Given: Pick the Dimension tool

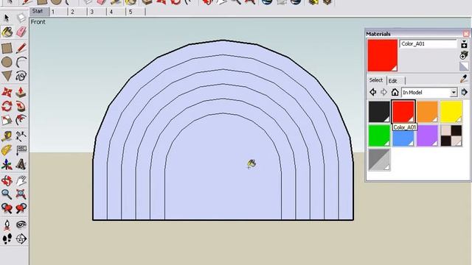Looking at the screenshot, I should point(21,136).
